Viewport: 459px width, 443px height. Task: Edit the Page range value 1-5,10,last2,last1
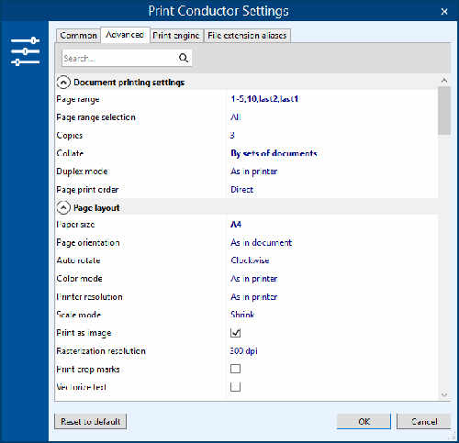tap(264, 99)
